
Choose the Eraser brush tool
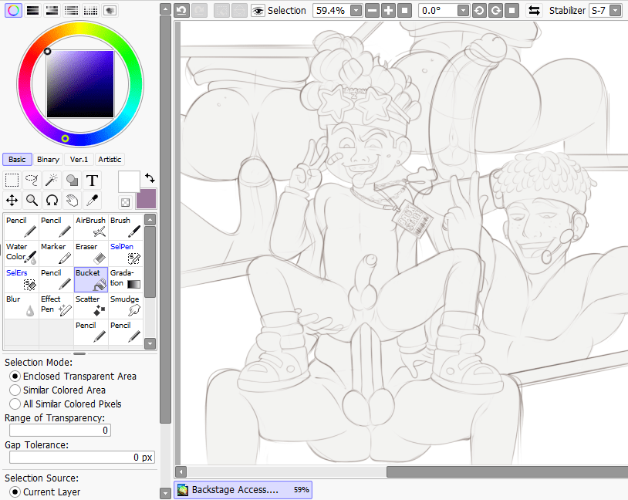[91, 253]
